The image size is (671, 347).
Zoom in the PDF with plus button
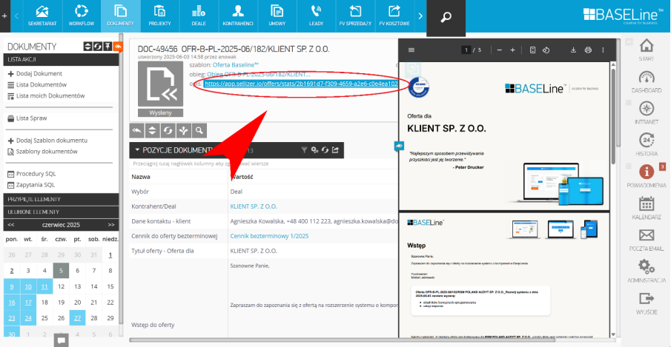[512, 50]
